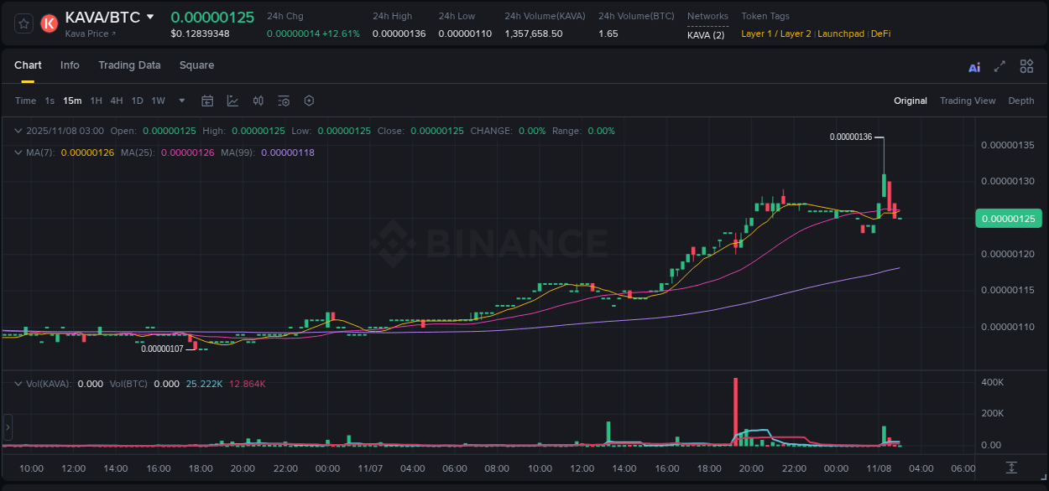The image size is (1049, 491).
Task: Collapse the MA indicators row chevron
Action: [17, 152]
